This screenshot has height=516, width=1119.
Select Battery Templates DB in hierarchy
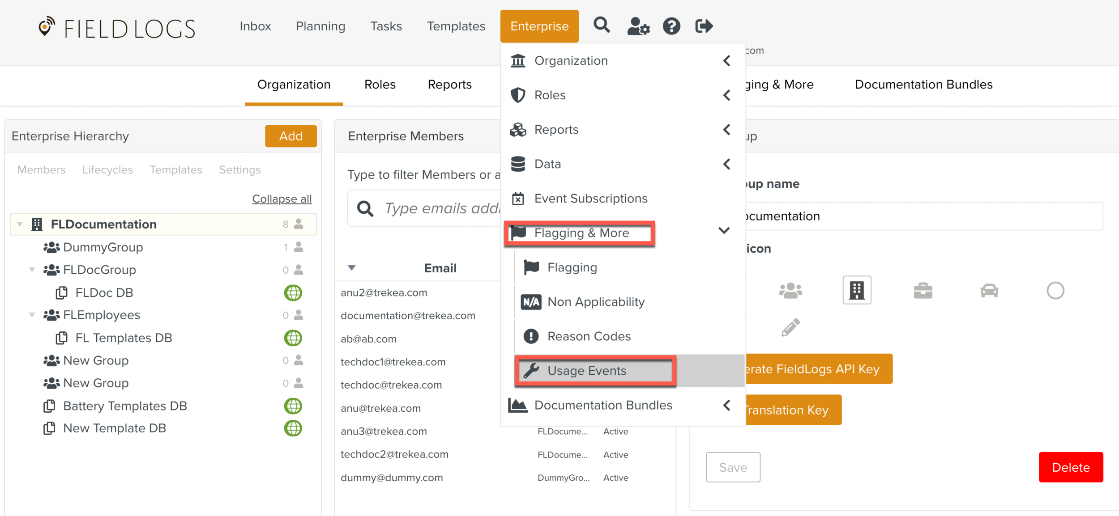(125, 406)
